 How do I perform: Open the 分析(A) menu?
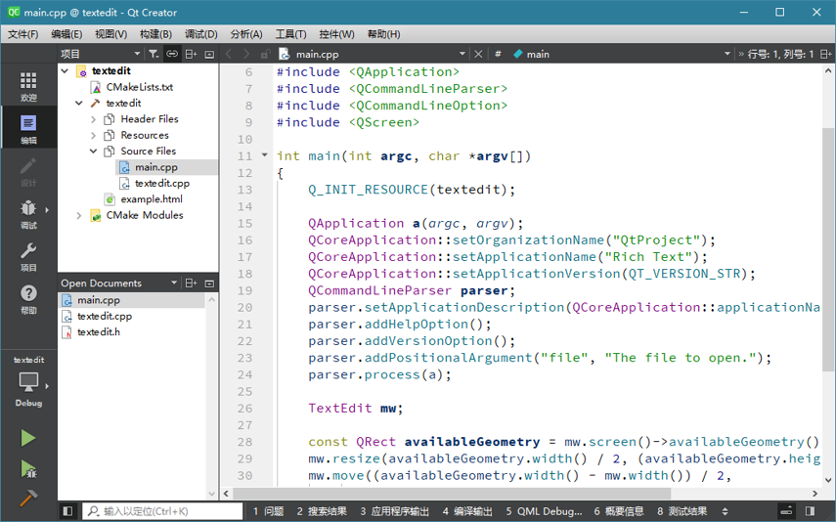(246, 34)
